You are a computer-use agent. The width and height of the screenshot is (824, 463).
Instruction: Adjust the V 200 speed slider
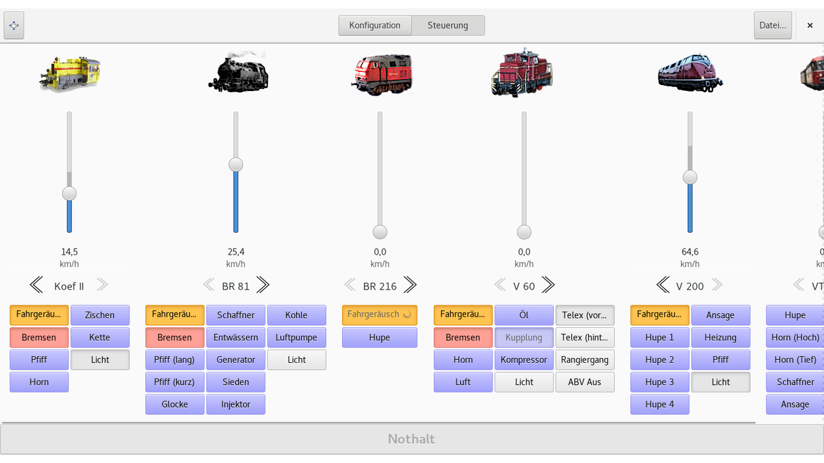click(689, 177)
